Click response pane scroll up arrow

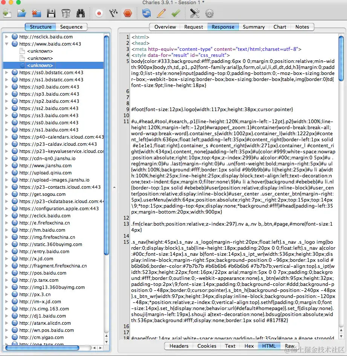(x=341, y=330)
